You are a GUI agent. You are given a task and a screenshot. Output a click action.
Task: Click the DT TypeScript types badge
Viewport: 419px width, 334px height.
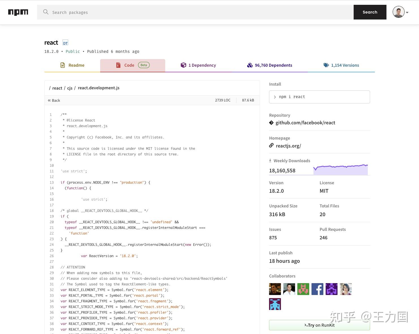click(65, 43)
